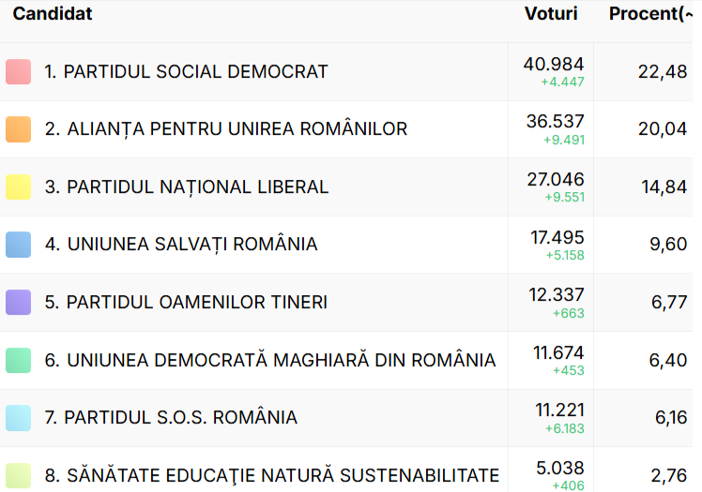Select Alianța pentru Unirea Românilor party name
702x492 pixels.
tap(226, 129)
